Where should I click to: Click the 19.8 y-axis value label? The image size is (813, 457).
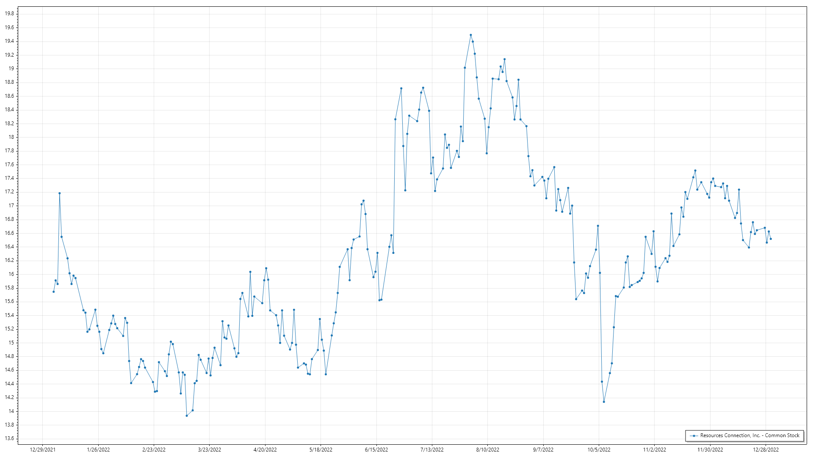pos(9,14)
